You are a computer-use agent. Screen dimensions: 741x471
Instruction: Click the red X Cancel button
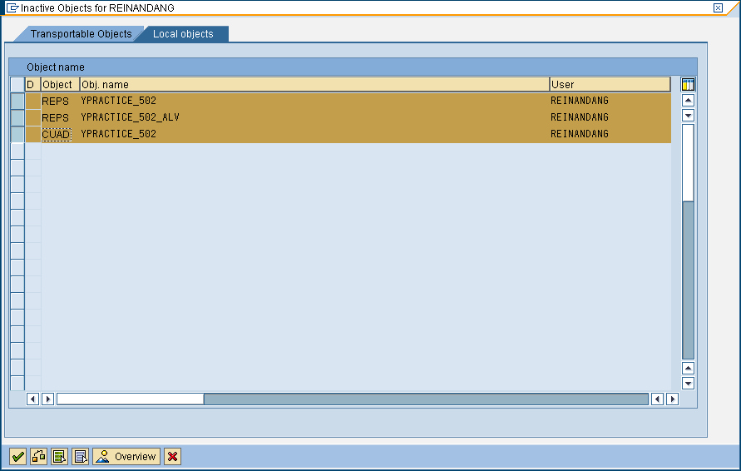[172, 456]
